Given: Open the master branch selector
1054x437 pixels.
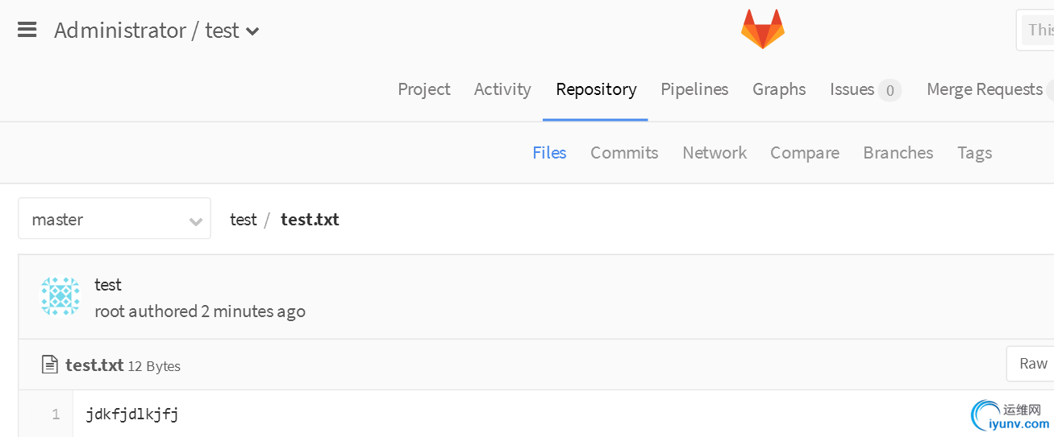Looking at the screenshot, I should coord(115,218).
